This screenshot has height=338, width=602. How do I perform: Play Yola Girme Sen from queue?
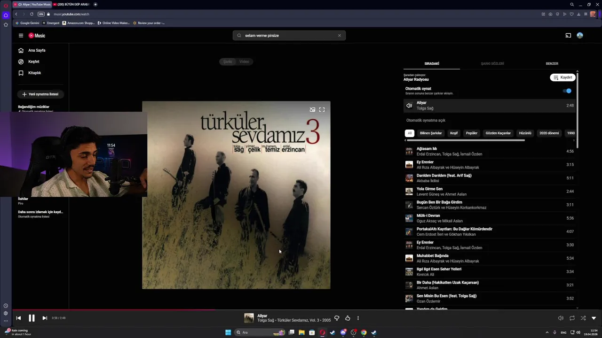tap(489, 192)
